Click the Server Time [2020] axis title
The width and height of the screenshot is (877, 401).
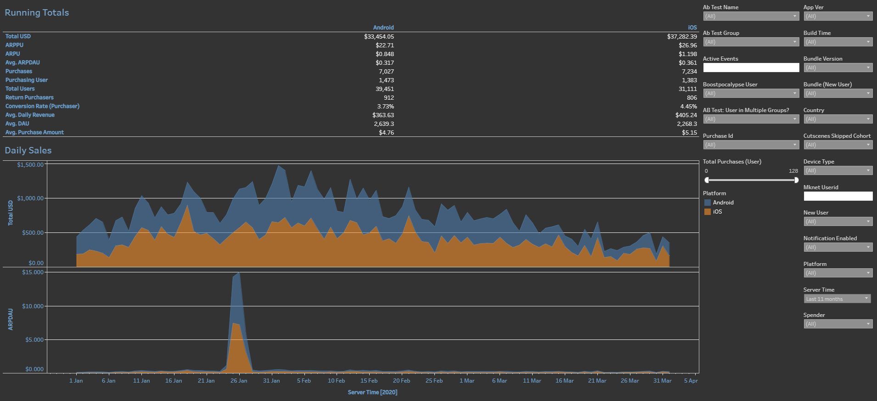point(372,392)
